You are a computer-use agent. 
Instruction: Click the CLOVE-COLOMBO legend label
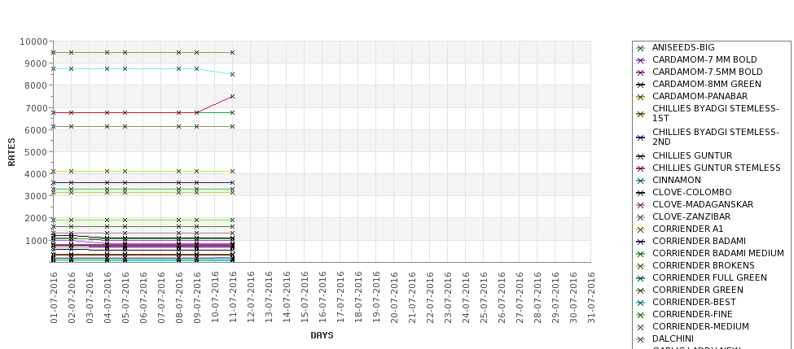[691, 192]
